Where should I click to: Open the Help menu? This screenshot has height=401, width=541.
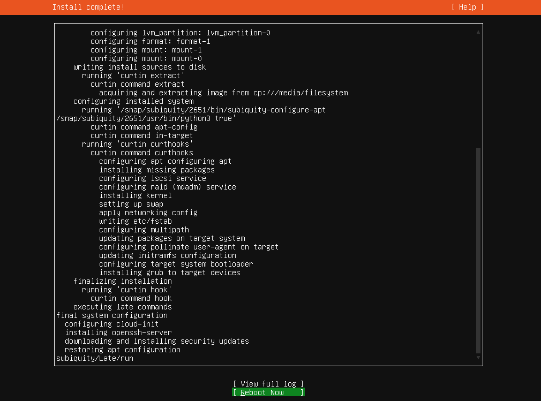[x=467, y=7]
